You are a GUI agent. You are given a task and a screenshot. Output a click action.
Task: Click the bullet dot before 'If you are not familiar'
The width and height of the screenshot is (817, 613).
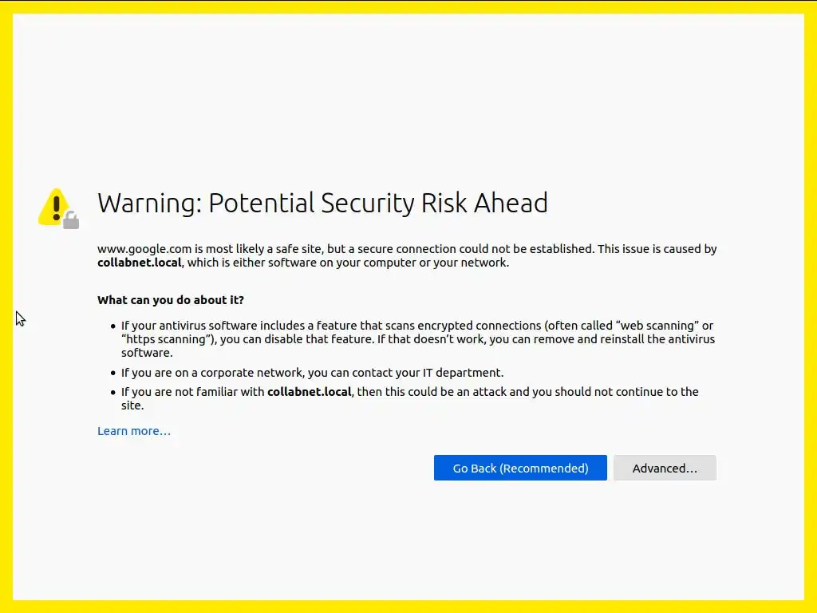112,392
